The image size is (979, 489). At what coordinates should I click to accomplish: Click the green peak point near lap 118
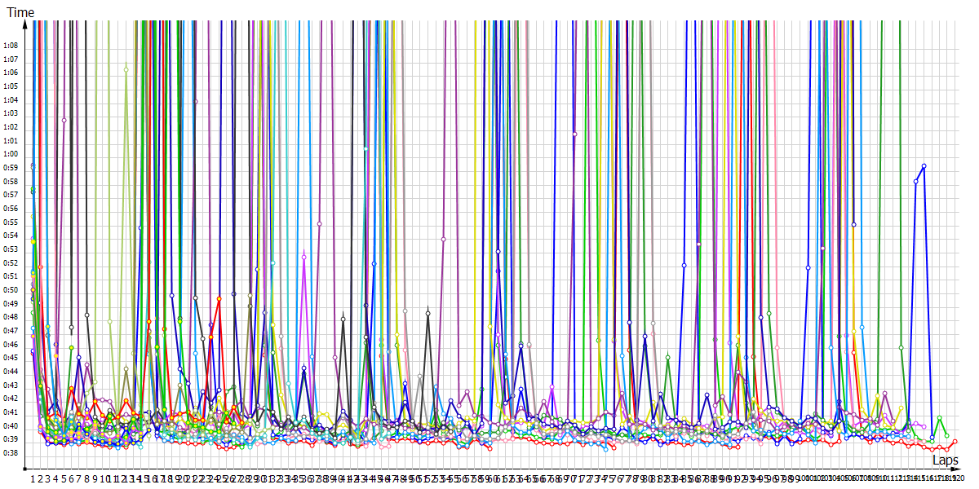tap(939, 418)
